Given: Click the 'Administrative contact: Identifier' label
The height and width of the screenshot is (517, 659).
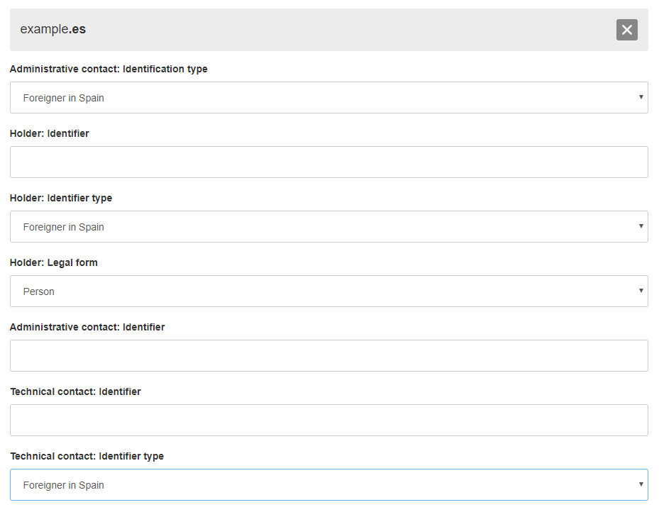Looking at the screenshot, I should tap(87, 327).
